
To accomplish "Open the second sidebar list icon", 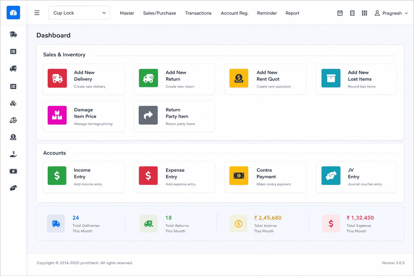I will (x=13, y=86).
